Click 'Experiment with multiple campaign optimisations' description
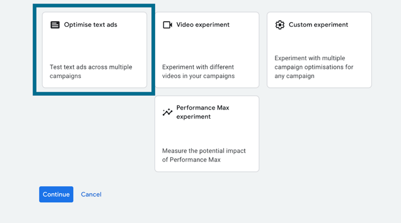This screenshot has width=401, height=223. tap(314, 67)
